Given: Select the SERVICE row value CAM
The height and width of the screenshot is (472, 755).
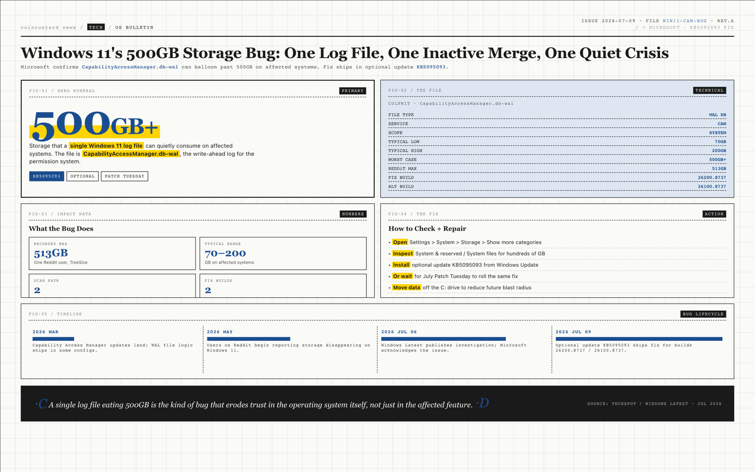Looking at the screenshot, I should [x=722, y=124].
